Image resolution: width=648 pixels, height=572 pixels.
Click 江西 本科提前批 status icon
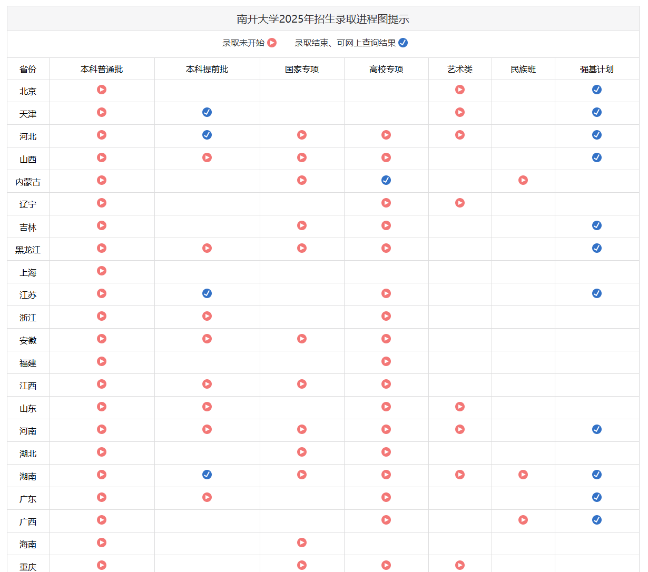coord(207,384)
